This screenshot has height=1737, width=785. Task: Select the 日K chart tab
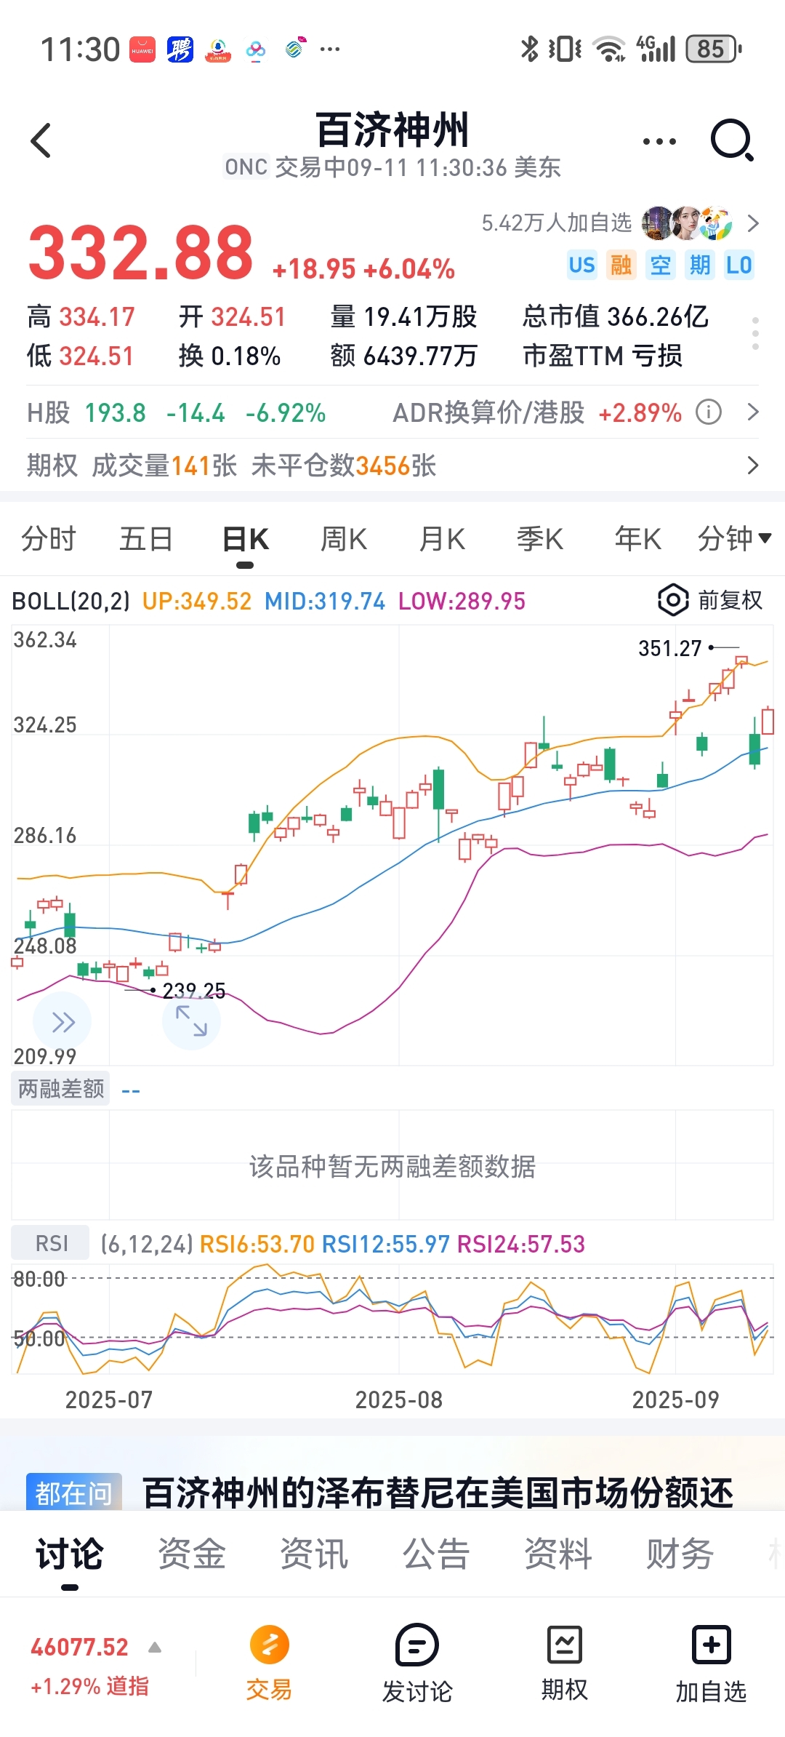click(x=246, y=539)
